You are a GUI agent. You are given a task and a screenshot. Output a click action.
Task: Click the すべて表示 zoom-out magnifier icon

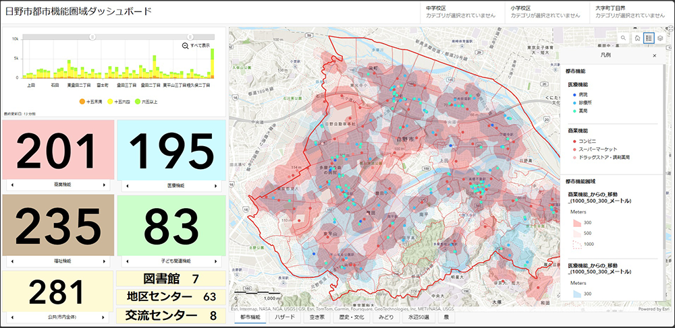185,45
